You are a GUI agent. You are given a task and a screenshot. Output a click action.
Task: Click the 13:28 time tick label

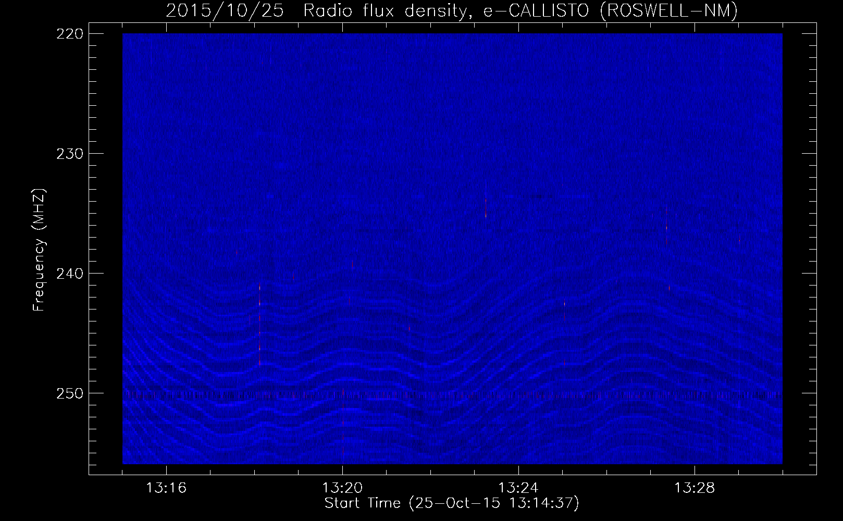click(x=695, y=488)
